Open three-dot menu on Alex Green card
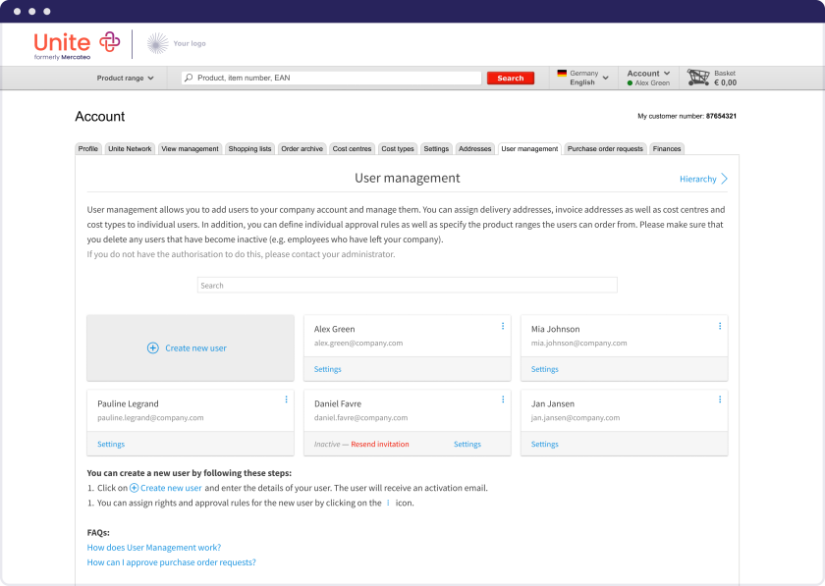The height and width of the screenshot is (586, 825). [x=503, y=326]
